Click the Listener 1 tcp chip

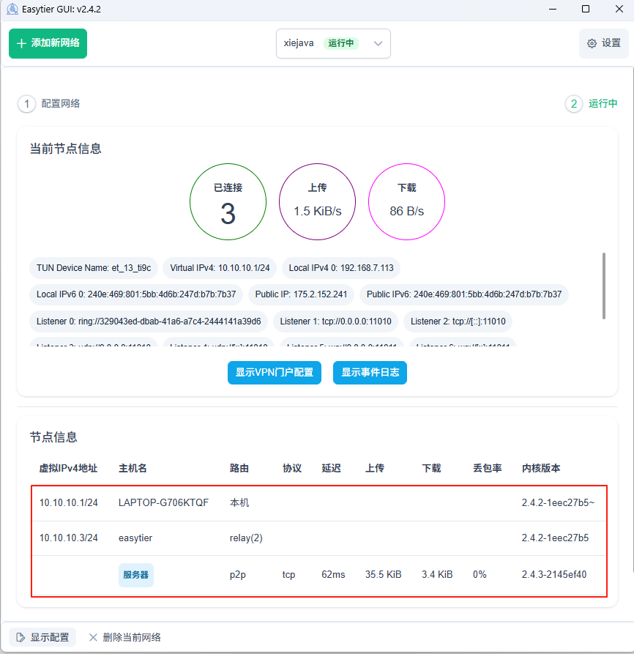335,321
